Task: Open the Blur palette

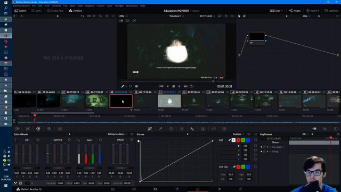Action: tap(192, 129)
